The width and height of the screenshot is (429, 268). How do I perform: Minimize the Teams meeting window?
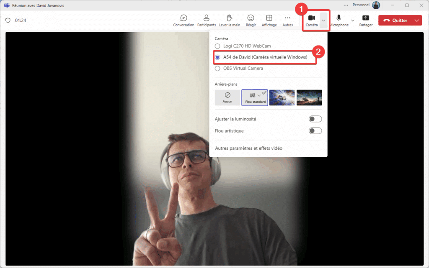click(392, 5)
